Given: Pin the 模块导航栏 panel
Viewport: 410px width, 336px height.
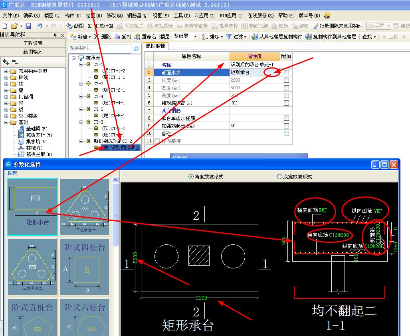Looking at the screenshot, I should (55, 35).
